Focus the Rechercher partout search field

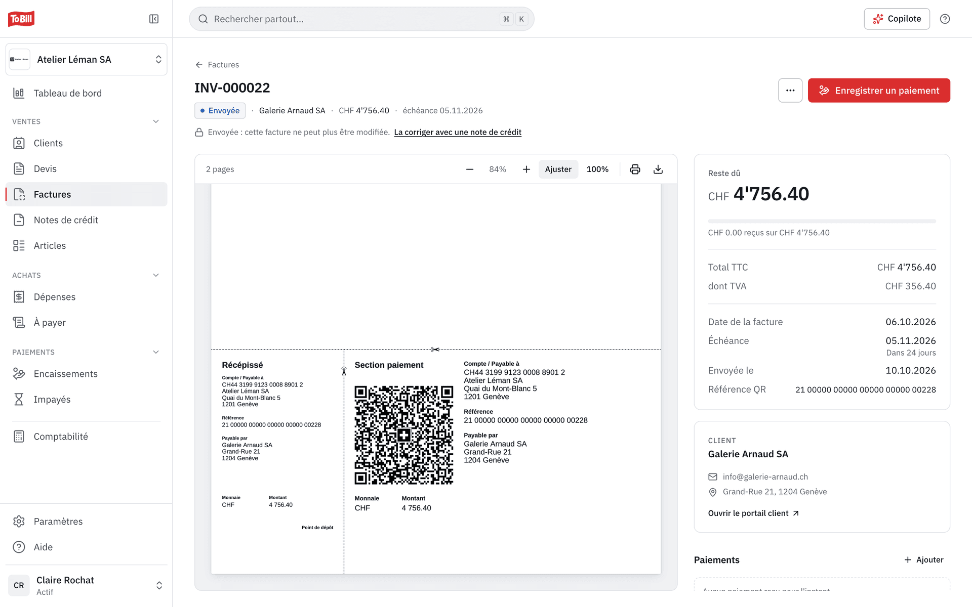(x=361, y=19)
